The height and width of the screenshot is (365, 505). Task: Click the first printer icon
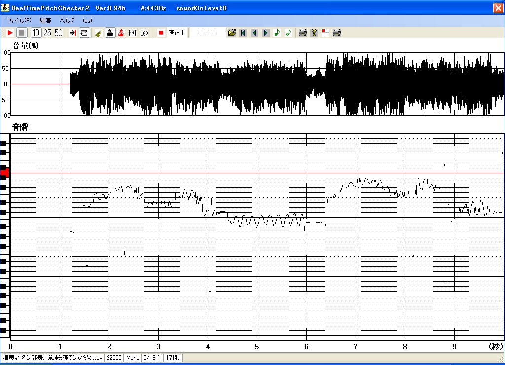(303, 33)
